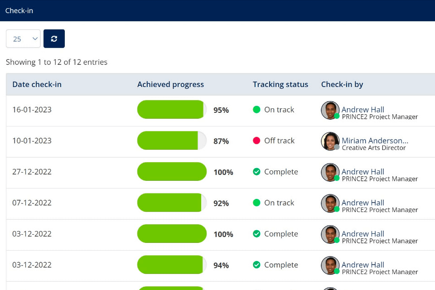Click the refresh icon to reload check-ins
Viewport: 435px width, 290px height.
click(54, 39)
